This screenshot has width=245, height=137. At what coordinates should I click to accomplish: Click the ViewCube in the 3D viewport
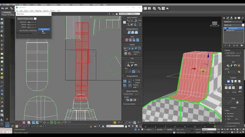tap(215, 24)
